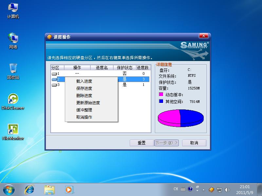Open Windows Explorer folder in taskbar
Screen dimensions: 262x196
tap(49, 189)
